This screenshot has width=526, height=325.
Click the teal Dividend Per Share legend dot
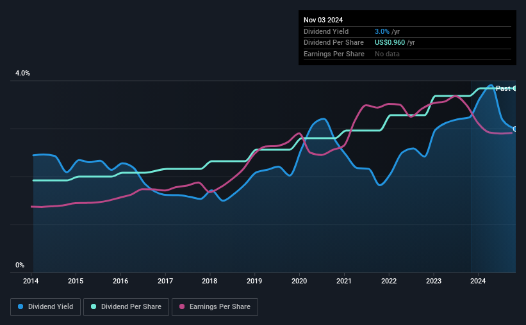(x=94, y=306)
